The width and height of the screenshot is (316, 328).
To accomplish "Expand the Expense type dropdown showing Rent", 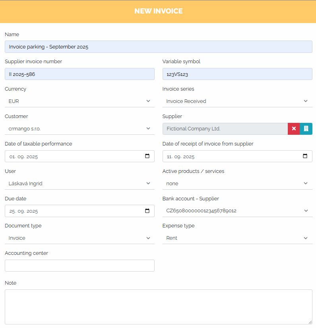I will pyautogui.click(x=237, y=238).
